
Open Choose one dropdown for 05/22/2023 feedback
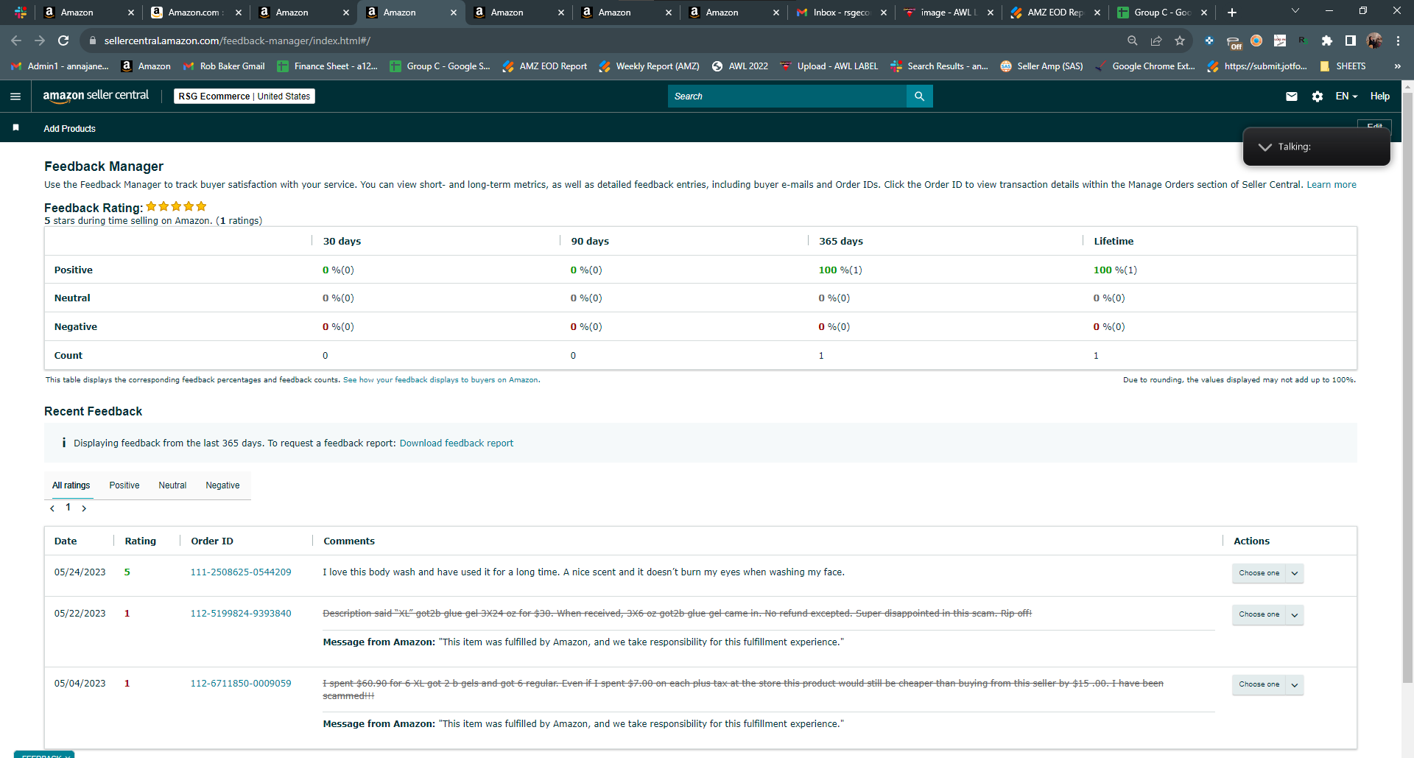1267,614
